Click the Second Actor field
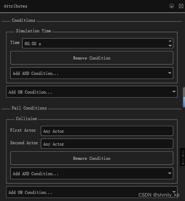This screenshot has height=201, width=185. (x=107, y=144)
